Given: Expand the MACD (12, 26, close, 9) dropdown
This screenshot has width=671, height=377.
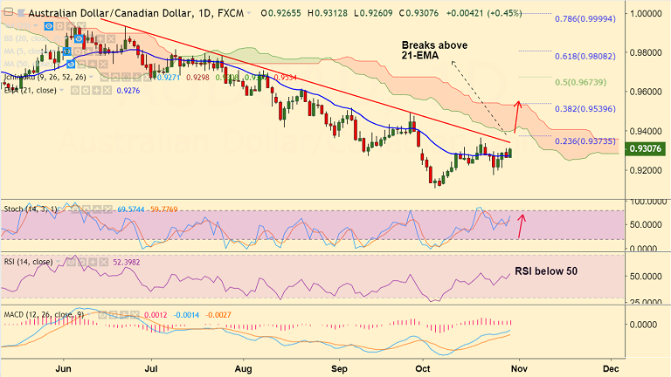Looking at the screenshot, I should pyautogui.click(x=89, y=314).
